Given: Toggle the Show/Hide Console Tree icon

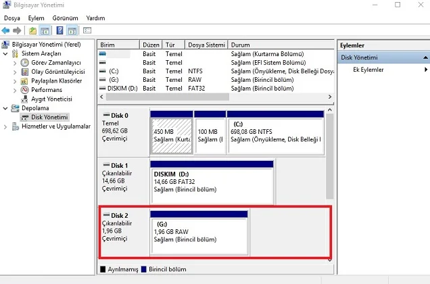Looking at the screenshot, I should [x=45, y=30].
